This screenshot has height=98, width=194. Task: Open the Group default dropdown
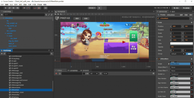[178, 54]
